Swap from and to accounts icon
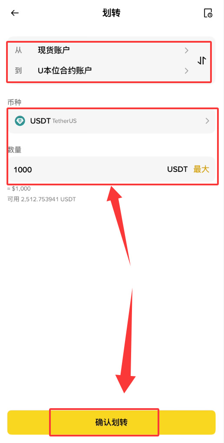 pyautogui.click(x=202, y=60)
